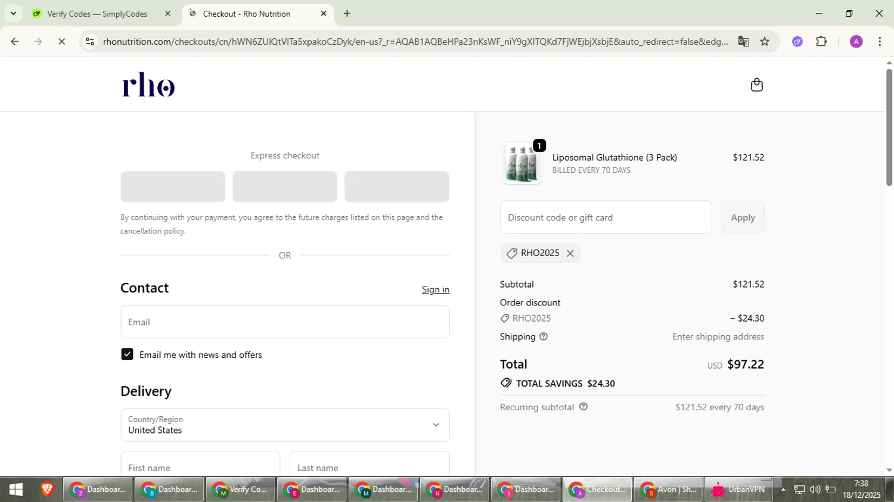
Task: Open the profile avatar A
Action: [856, 42]
